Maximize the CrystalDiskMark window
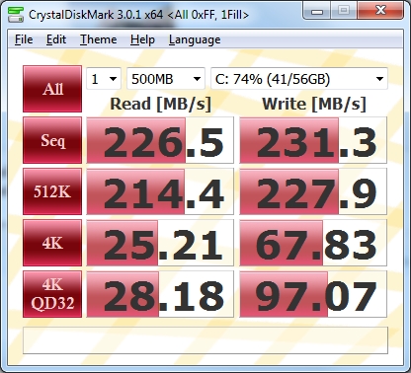 click(x=344, y=11)
